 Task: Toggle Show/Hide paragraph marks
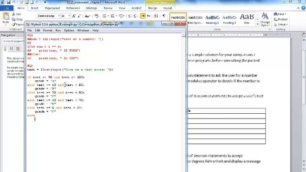(x=164, y=16)
